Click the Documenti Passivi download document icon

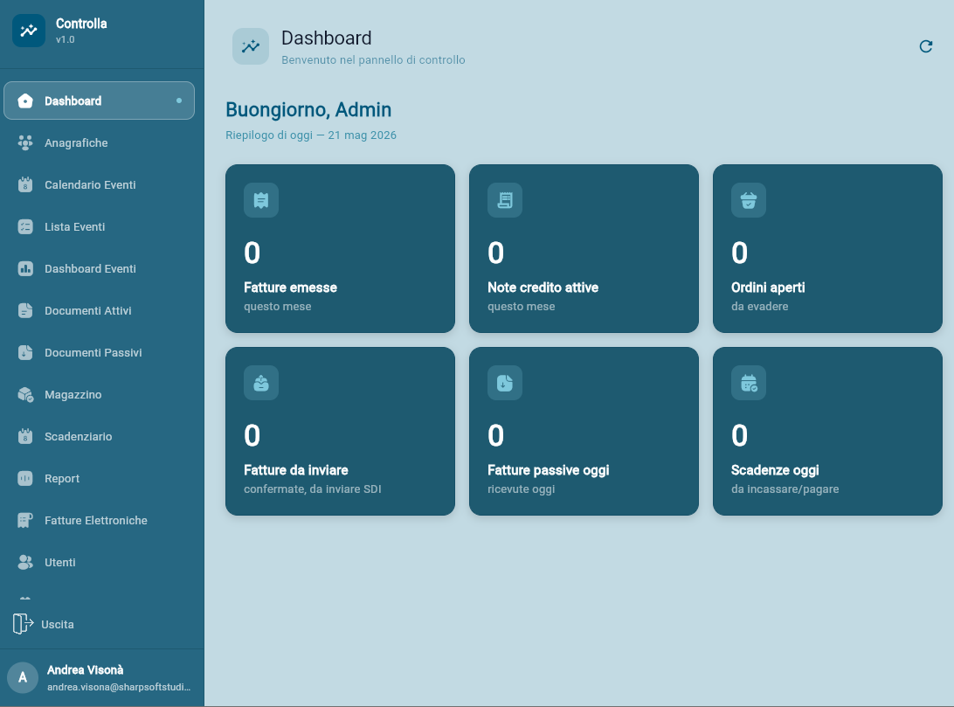click(x=25, y=353)
